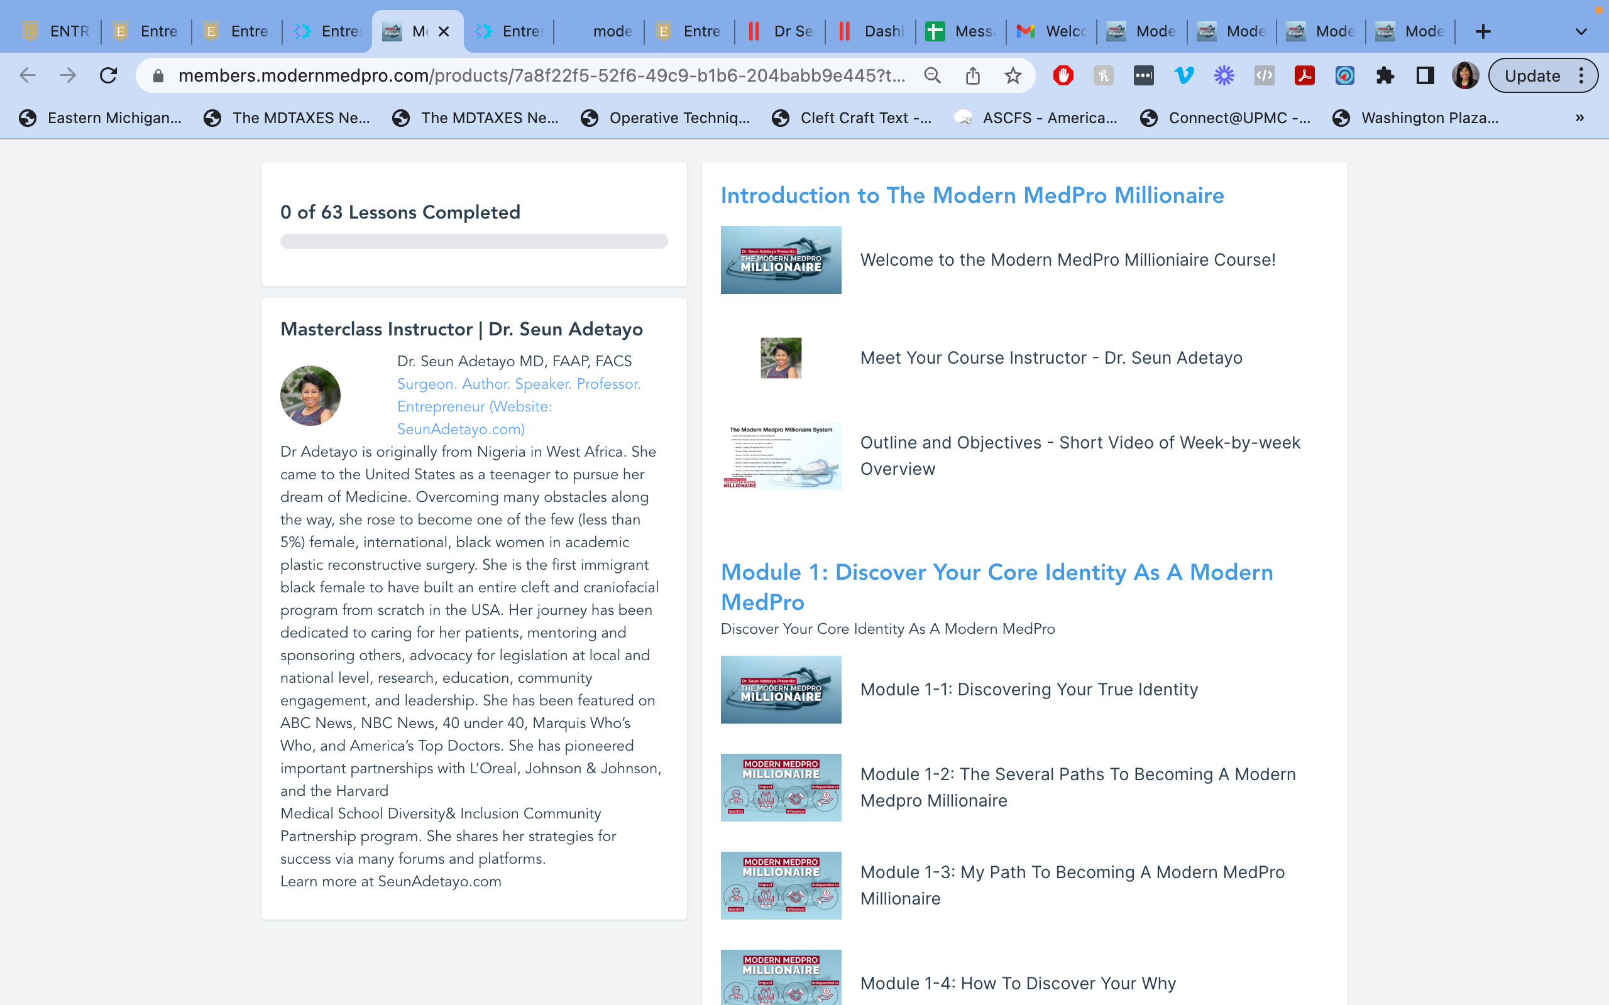Open the Vimeo extension
Screen dimensions: 1609x1005
coord(1183,76)
